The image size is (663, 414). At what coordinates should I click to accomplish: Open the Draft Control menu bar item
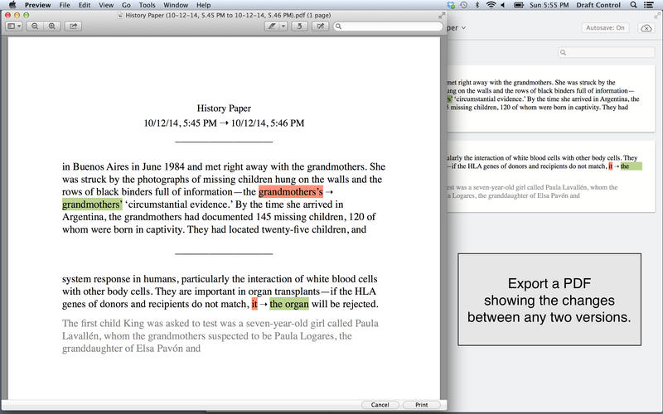[598, 5]
